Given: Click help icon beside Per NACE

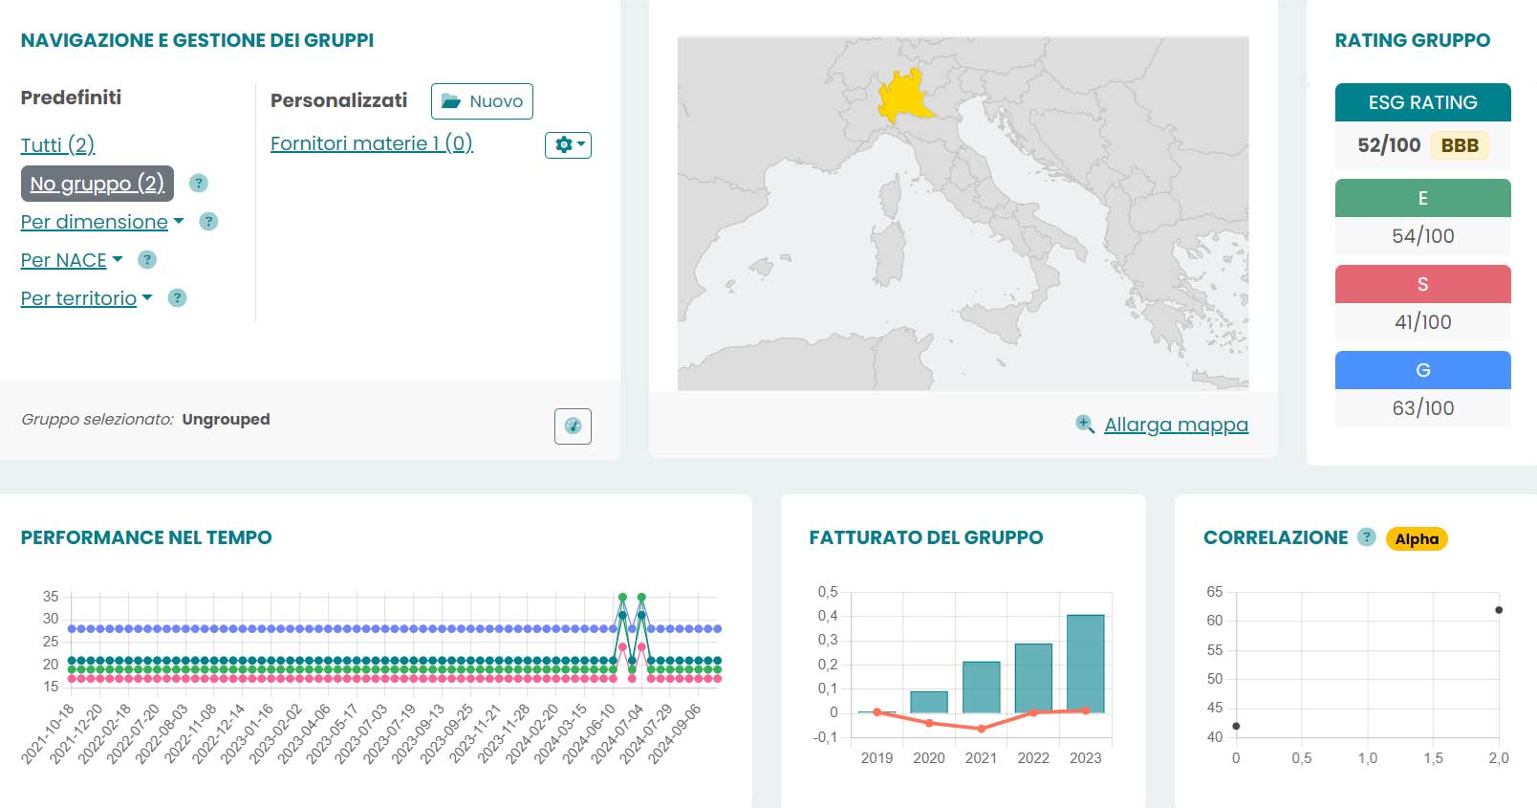Looking at the screenshot, I should 147,259.
